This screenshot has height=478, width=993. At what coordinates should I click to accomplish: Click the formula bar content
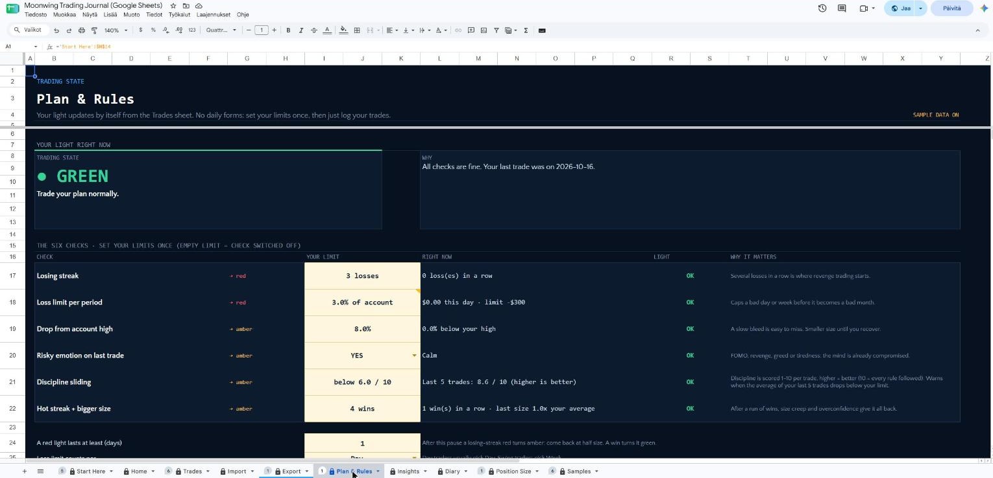click(x=84, y=47)
